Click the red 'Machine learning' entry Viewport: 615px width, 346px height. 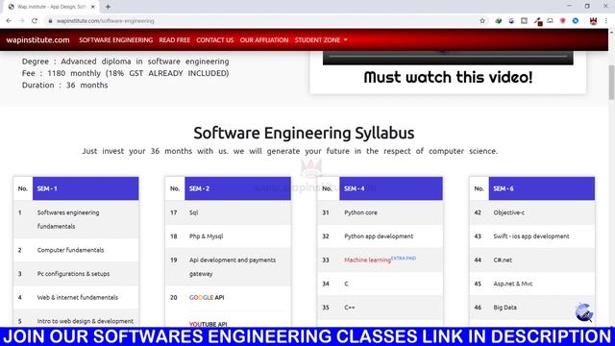pos(367,260)
